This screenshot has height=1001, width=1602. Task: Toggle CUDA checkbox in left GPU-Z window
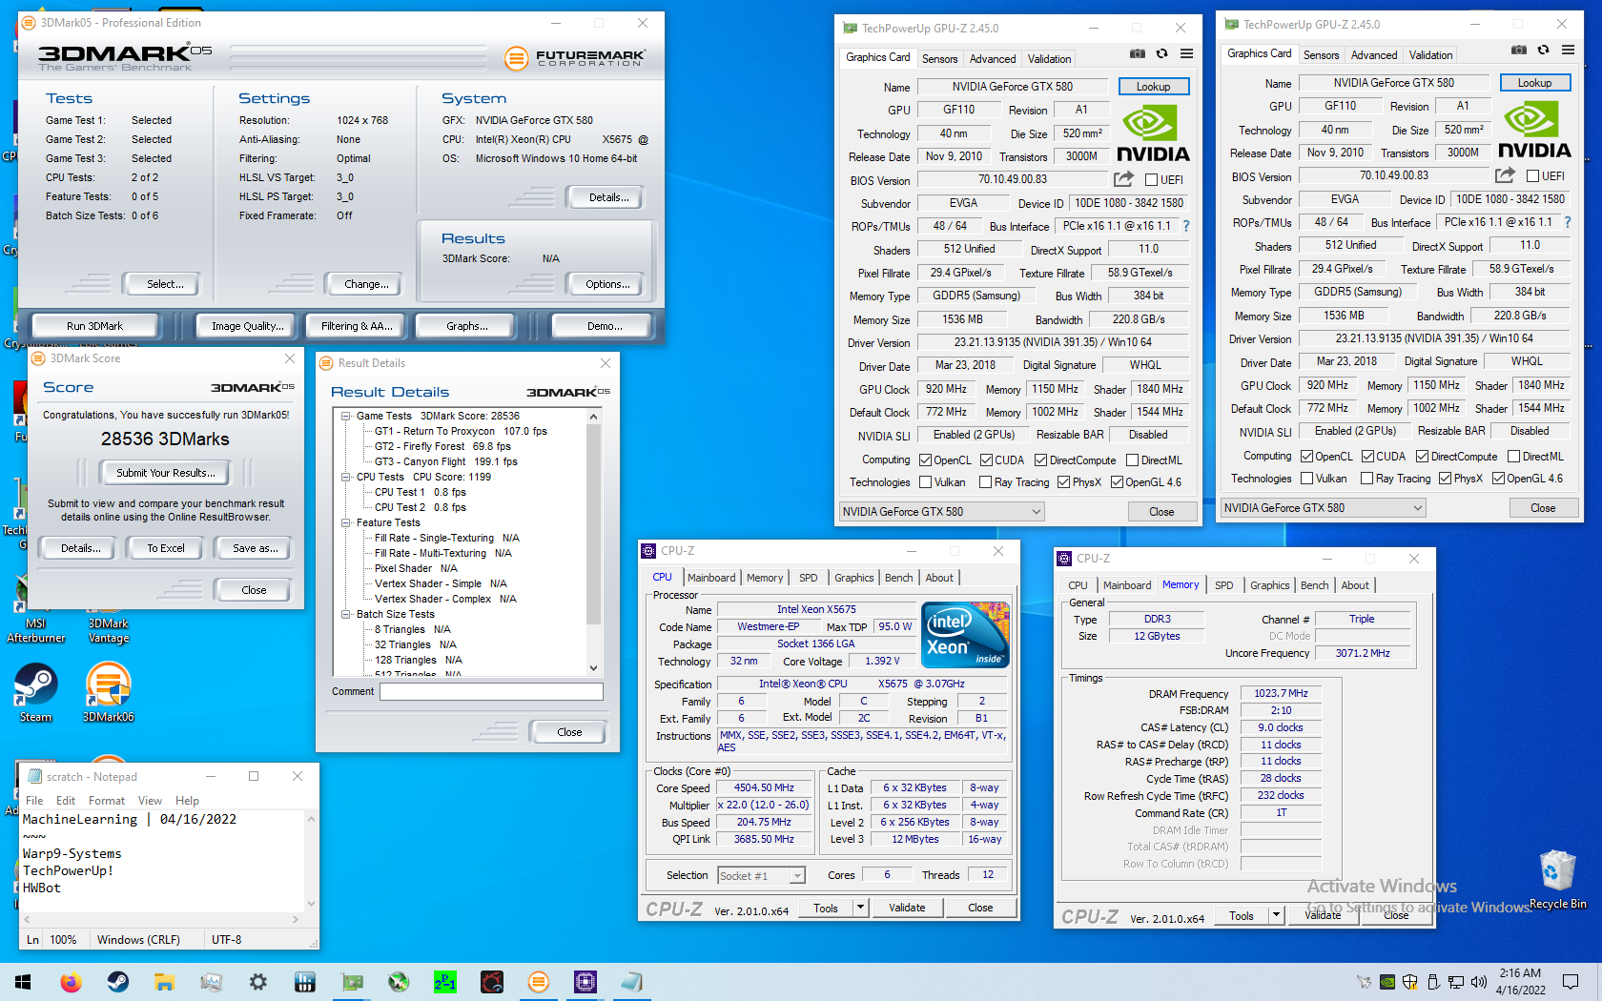[x=986, y=460]
